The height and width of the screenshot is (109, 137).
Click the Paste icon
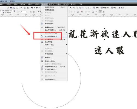28,8
